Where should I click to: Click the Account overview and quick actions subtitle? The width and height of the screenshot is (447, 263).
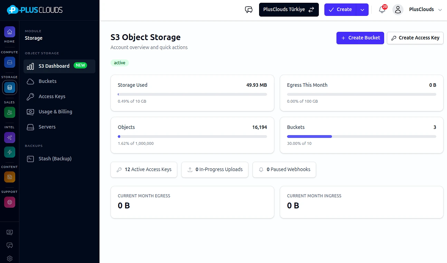[149, 47]
